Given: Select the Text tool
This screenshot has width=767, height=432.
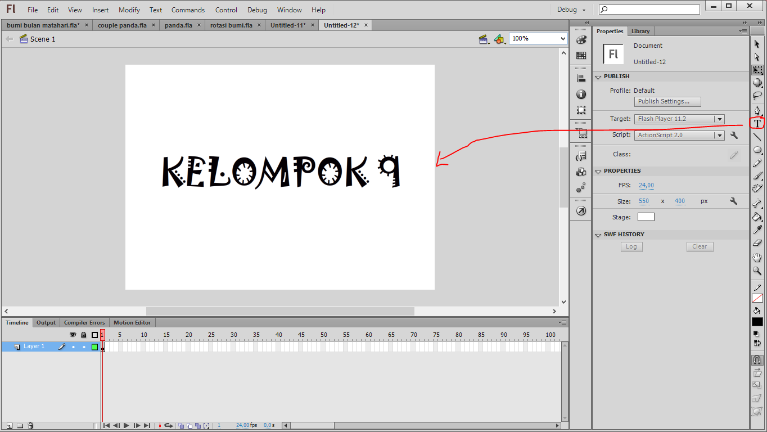Looking at the screenshot, I should point(757,123).
